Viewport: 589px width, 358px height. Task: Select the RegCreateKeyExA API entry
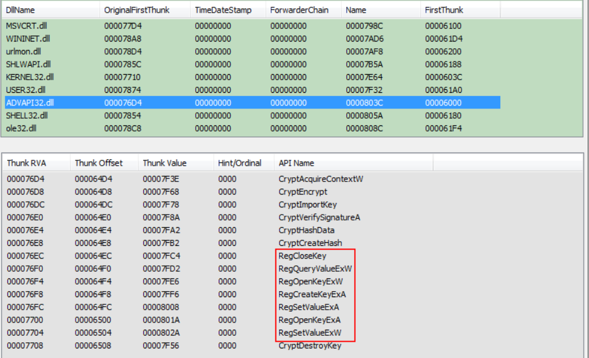tap(312, 294)
